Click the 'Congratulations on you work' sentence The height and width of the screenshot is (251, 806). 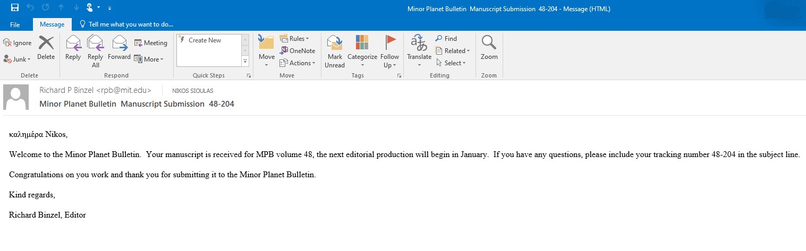pyautogui.click(x=163, y=175)
